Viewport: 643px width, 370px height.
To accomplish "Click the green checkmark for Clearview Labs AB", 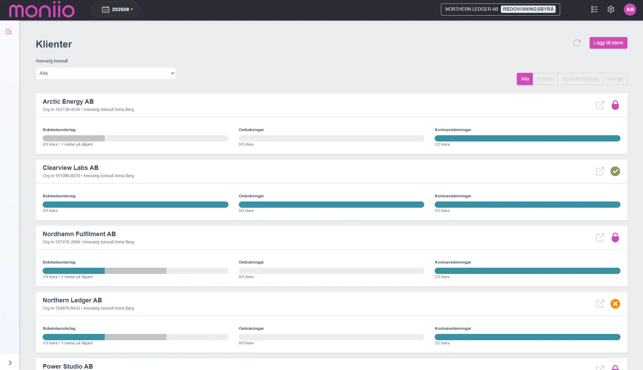I will click(x=615, y=171).
